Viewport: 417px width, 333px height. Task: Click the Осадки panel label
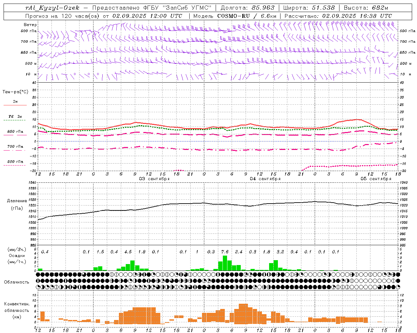16,256
